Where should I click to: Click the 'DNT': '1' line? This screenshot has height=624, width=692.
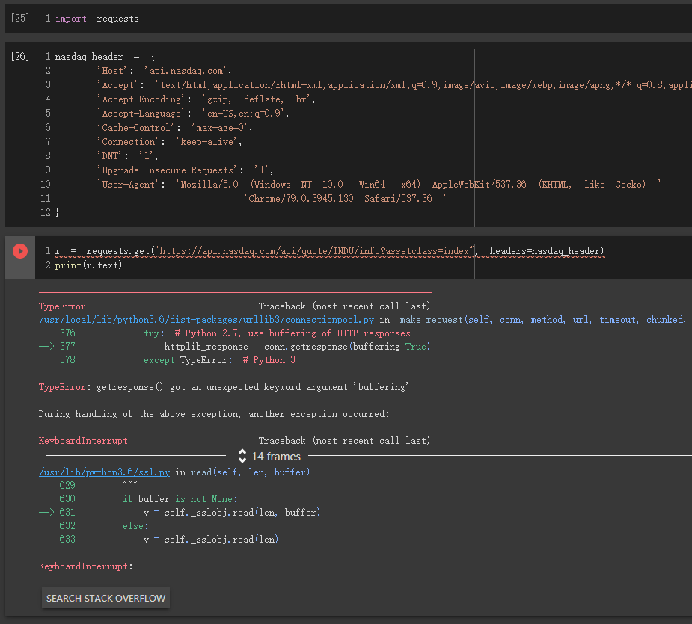pyautogui.click(x=127, y=155)
